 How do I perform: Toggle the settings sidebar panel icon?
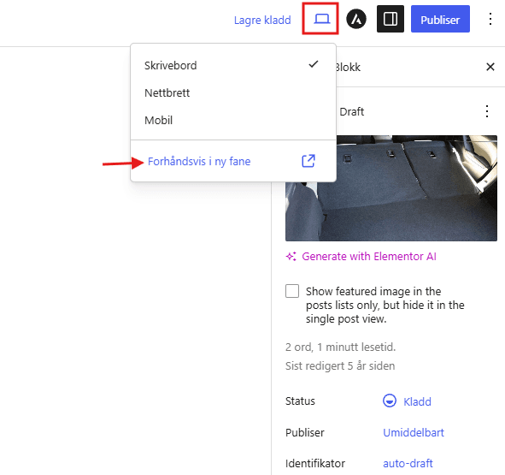tap(390, 19)
